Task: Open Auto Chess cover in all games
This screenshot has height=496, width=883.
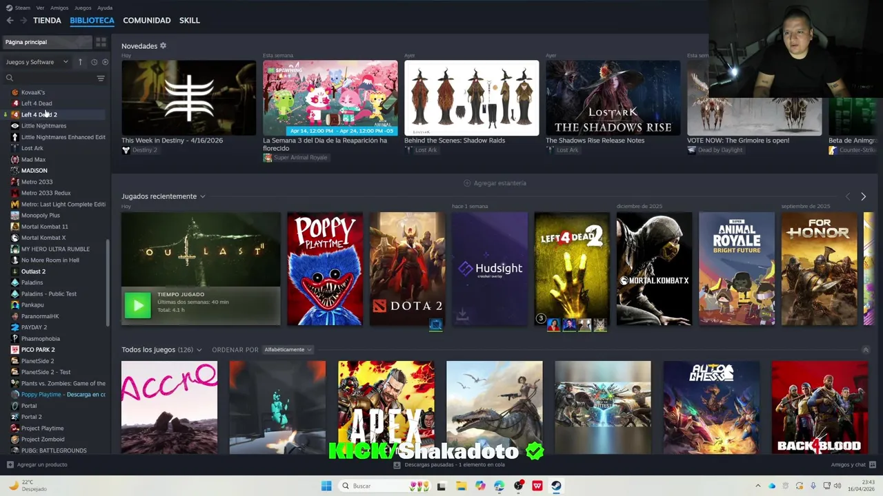Action: coord(711,406)
